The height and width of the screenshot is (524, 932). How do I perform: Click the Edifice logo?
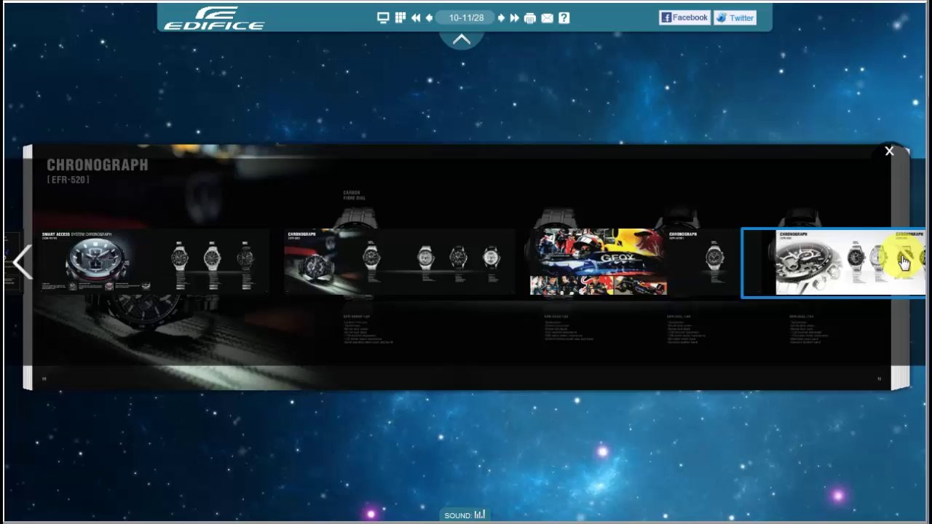(214, 18)
